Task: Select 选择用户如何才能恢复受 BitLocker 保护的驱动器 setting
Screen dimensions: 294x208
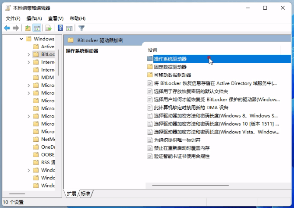Action: click(x=217, y=100)
